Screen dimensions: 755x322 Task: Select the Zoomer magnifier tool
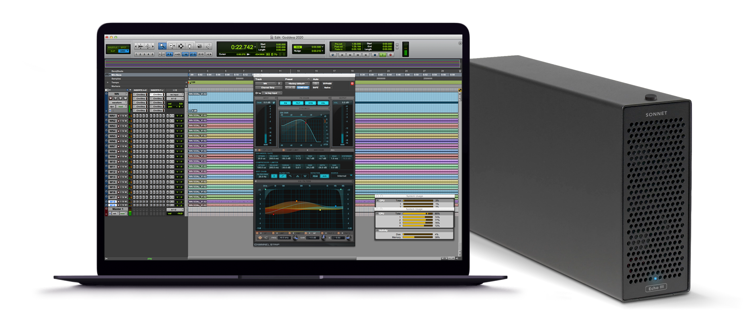click(x=162, y=46)
